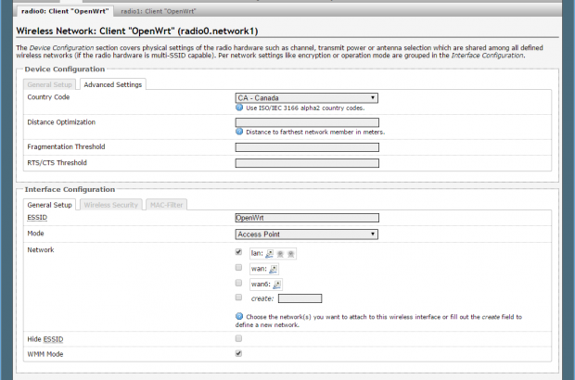Viewport: 575px width, 380px height.
Task: Disable the WMM Mode checkbox
Action: pos(239,353)
